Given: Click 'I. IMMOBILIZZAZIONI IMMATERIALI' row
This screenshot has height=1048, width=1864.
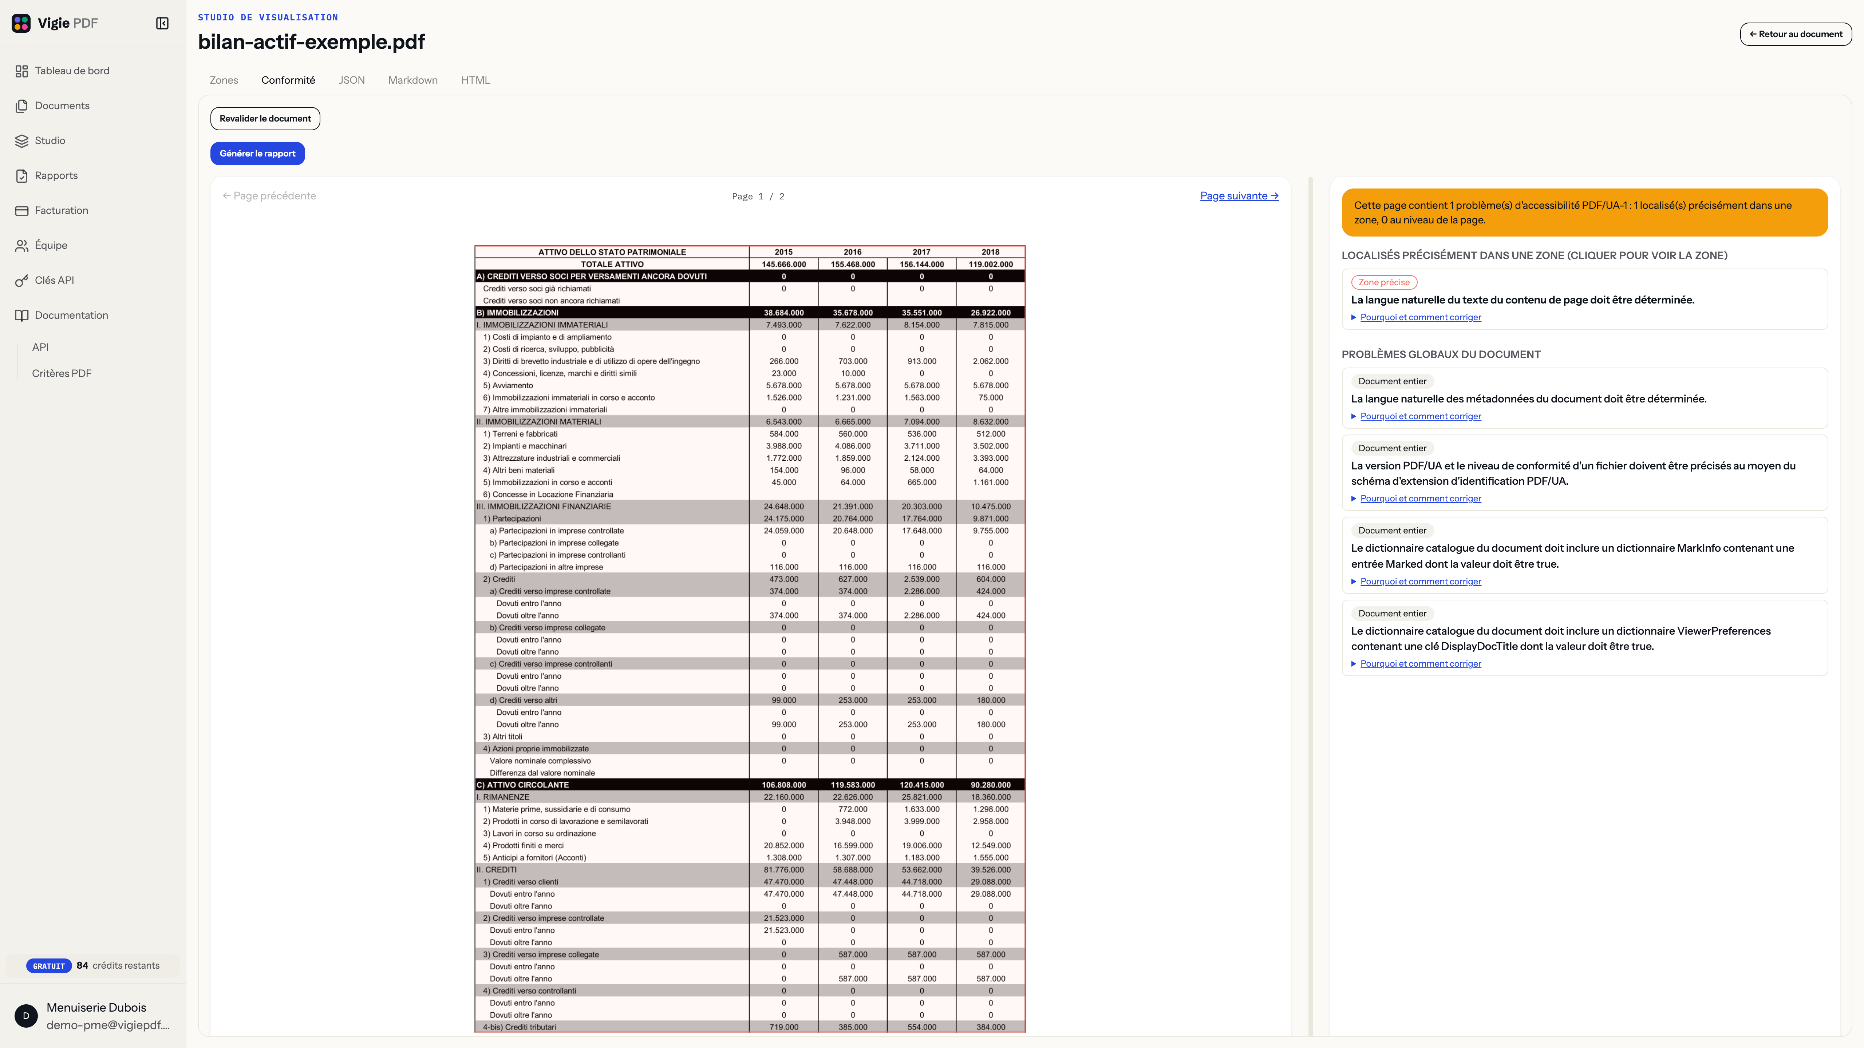Looking at the screenshot, I should click(x=750, y=325).
